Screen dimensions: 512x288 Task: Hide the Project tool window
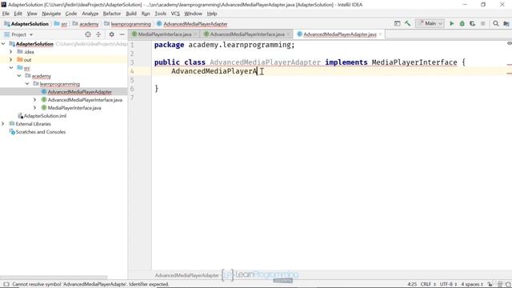click(122, 34)
